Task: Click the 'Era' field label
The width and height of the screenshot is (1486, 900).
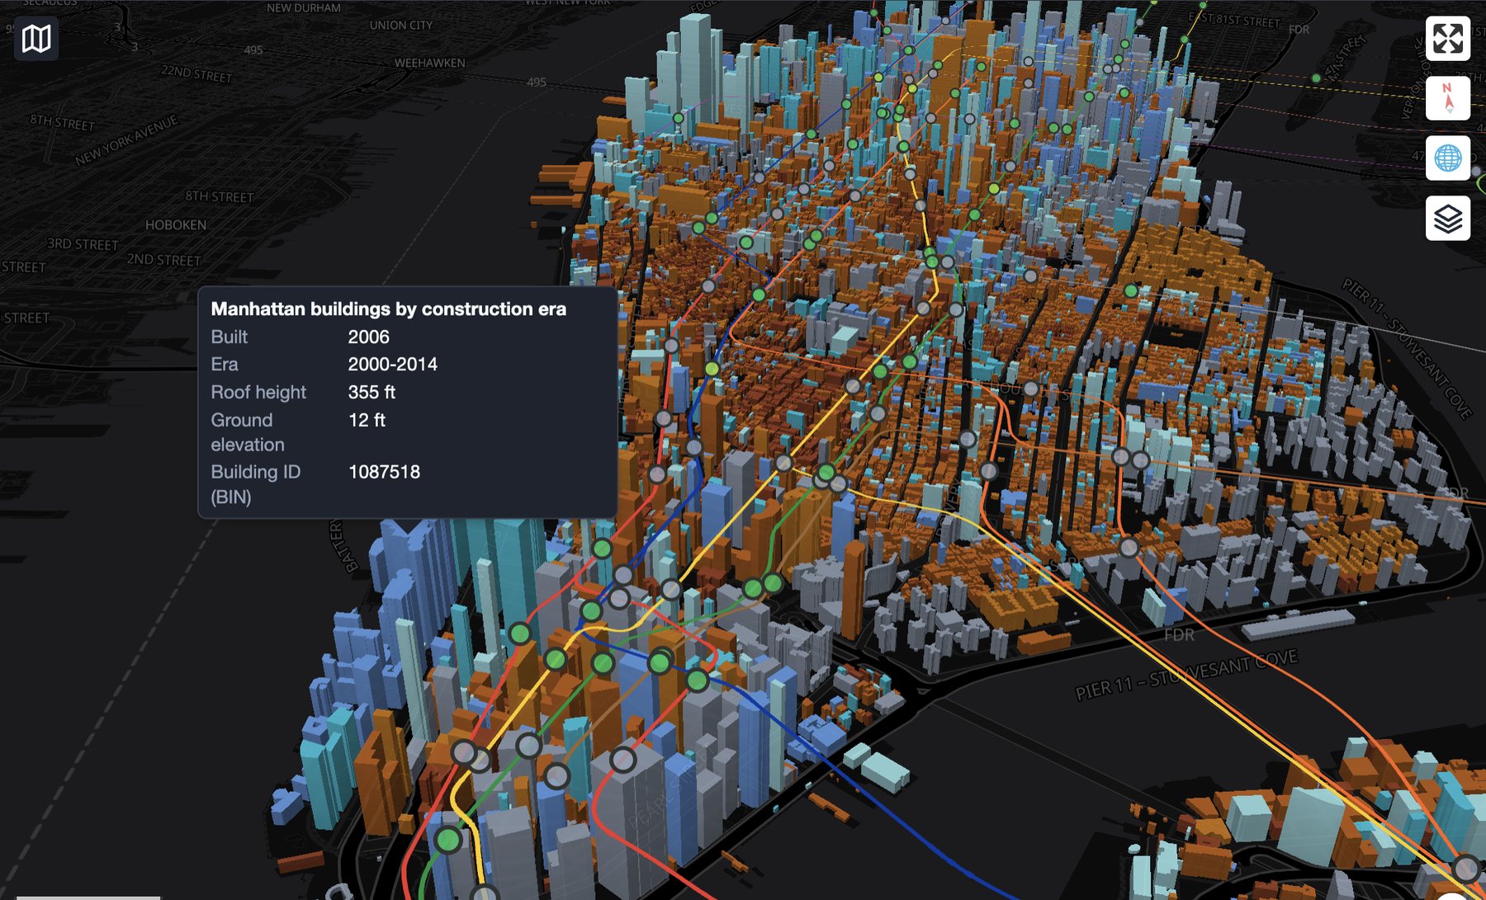Action: (x=224, y=364)
